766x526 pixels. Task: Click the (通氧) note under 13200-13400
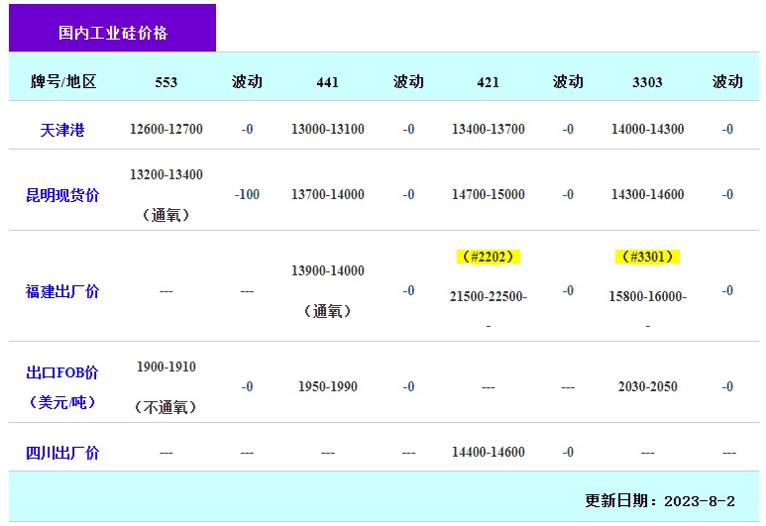[x=165, y=215]
